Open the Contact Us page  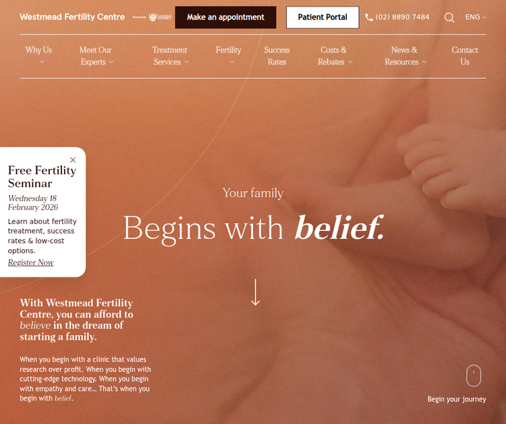click(465, 55)
